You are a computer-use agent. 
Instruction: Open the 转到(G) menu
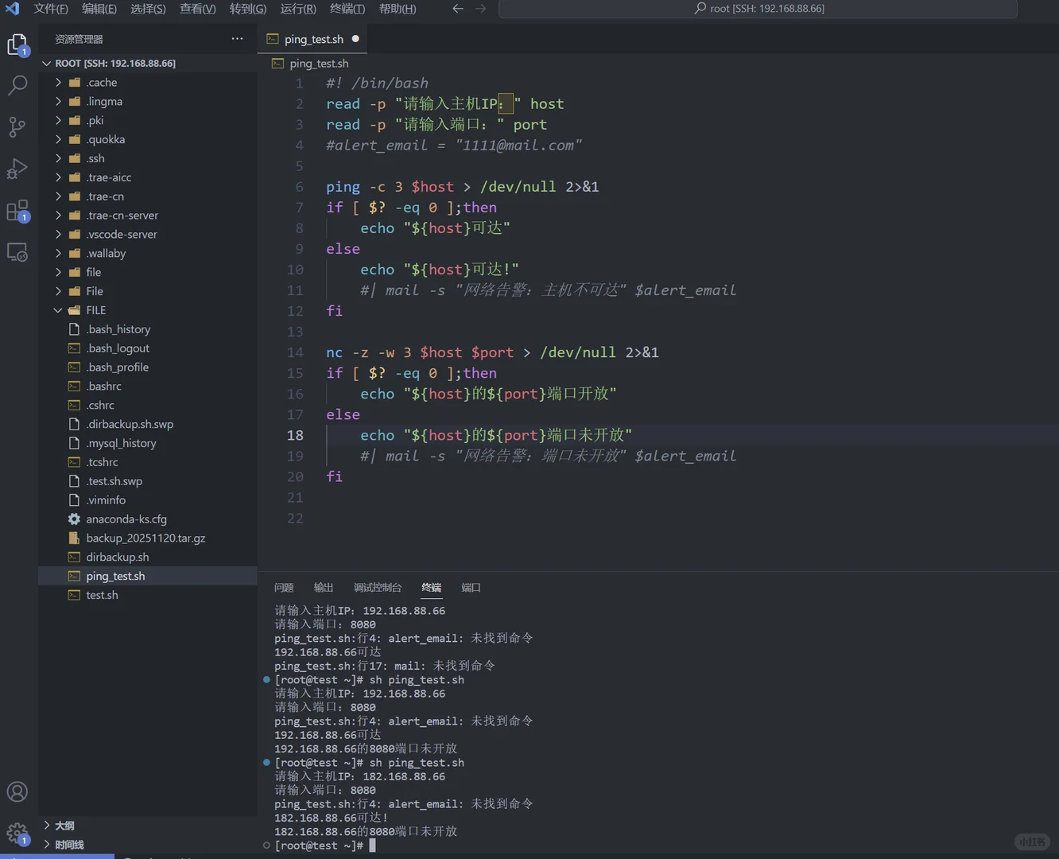point(248,9)
